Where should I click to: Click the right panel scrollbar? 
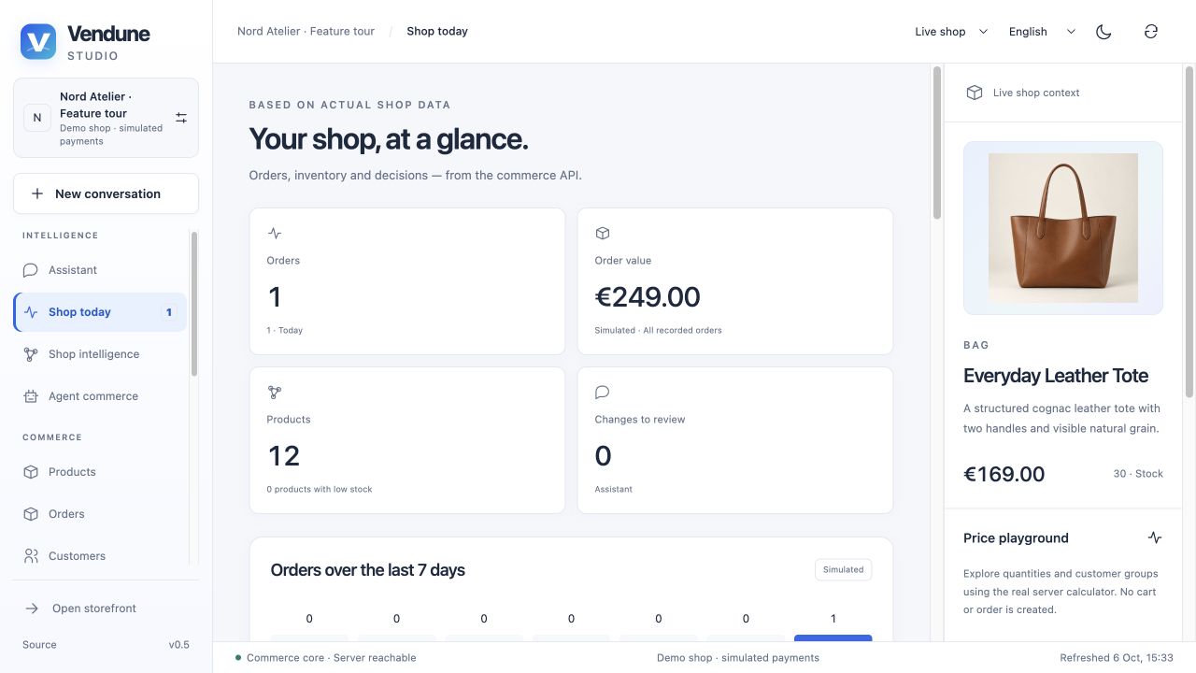pyautogui.click(x=1189, y=232)
